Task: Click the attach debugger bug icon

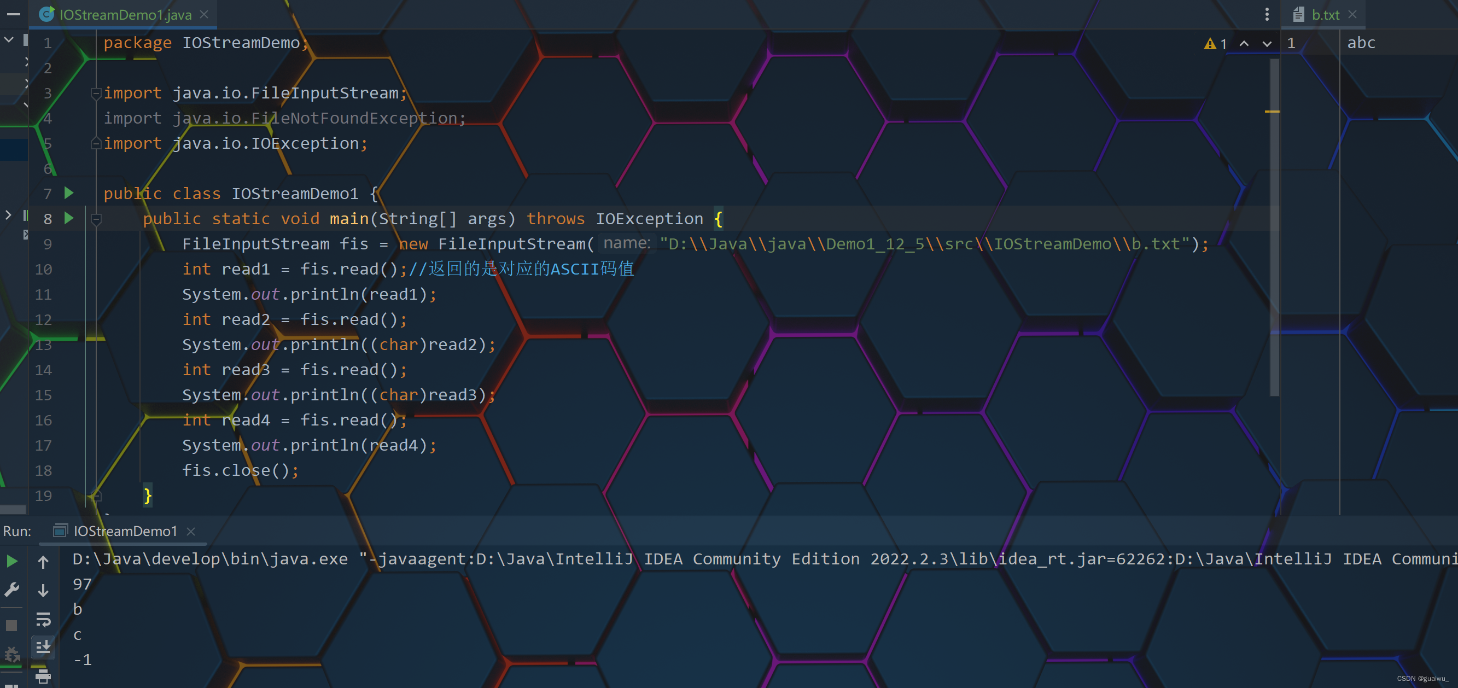Action: pyautogui.click(x=12, y=655)
